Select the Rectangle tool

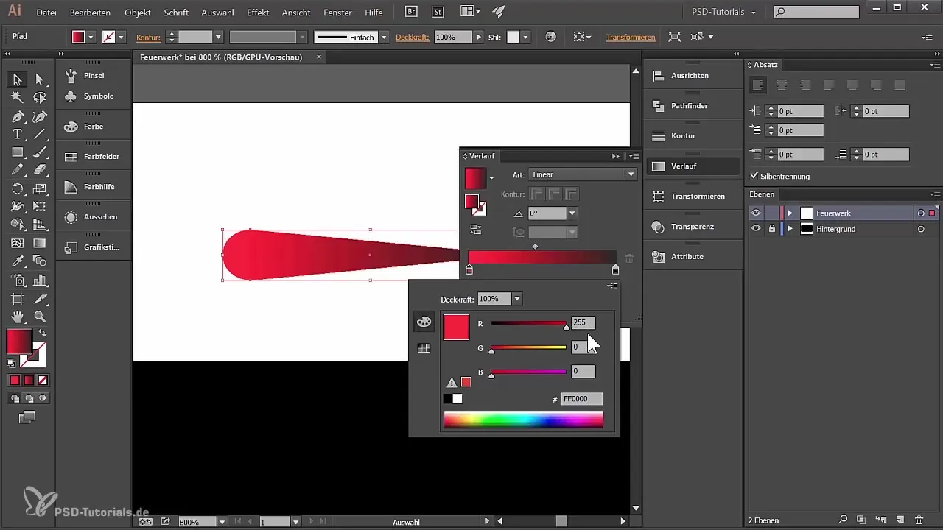pos(18,152)
